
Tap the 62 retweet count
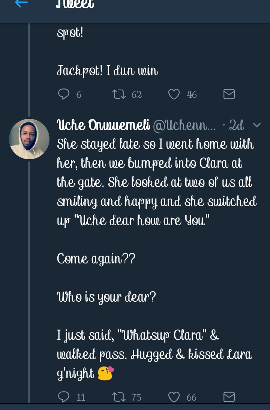(x=136, y=94)
